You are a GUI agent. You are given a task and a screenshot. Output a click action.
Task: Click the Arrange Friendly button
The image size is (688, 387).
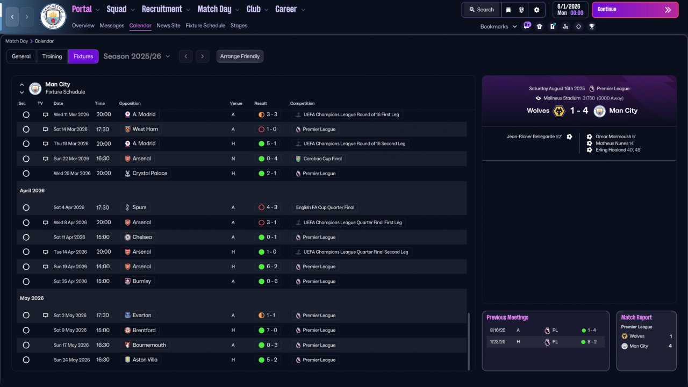240,56
